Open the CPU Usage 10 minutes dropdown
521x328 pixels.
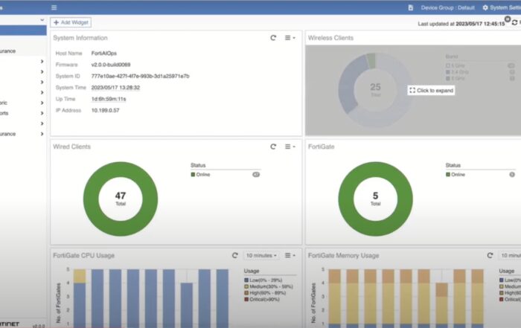(261, 255)
